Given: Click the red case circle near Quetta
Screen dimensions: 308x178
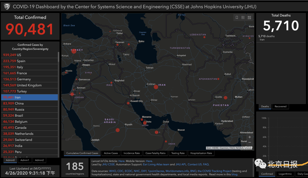Looking at the screenshot, I should (226, 98).
